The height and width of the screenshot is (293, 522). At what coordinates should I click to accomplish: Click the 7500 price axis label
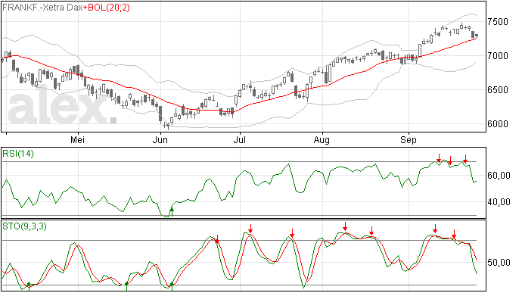pos(498,22)
